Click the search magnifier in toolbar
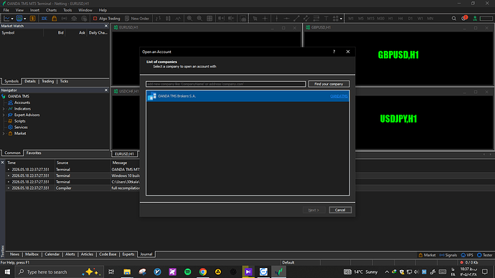 click(x=454, y=19)
